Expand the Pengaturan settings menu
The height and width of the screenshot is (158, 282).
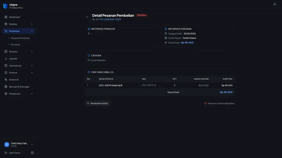point(19,94)
